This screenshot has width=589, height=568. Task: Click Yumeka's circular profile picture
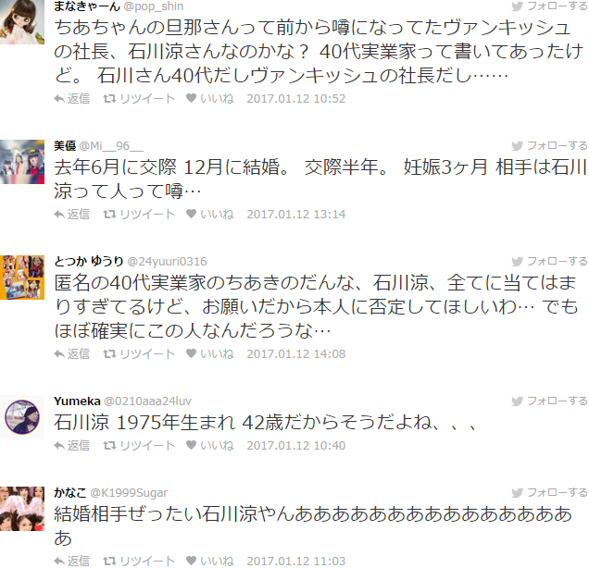(22, 417)
